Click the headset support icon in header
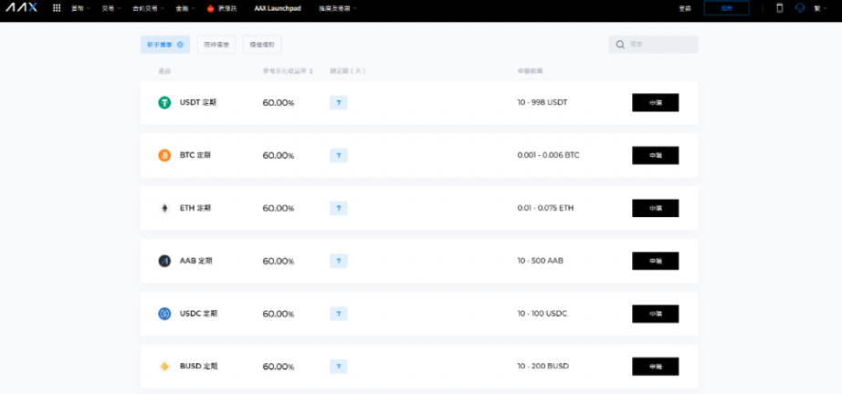 pos(800,8)
